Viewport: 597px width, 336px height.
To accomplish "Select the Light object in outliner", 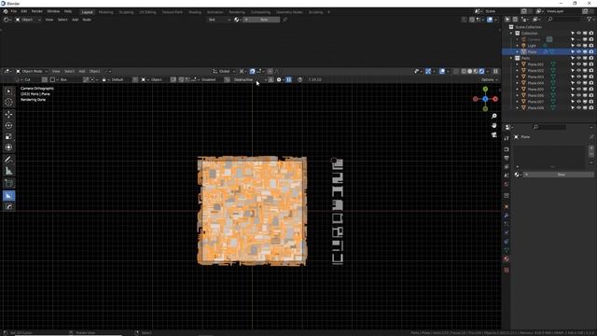I will 532,46.
